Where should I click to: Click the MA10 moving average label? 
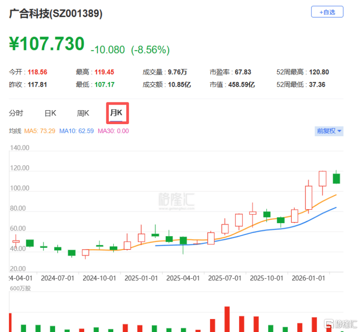click(x=76, y=131)
